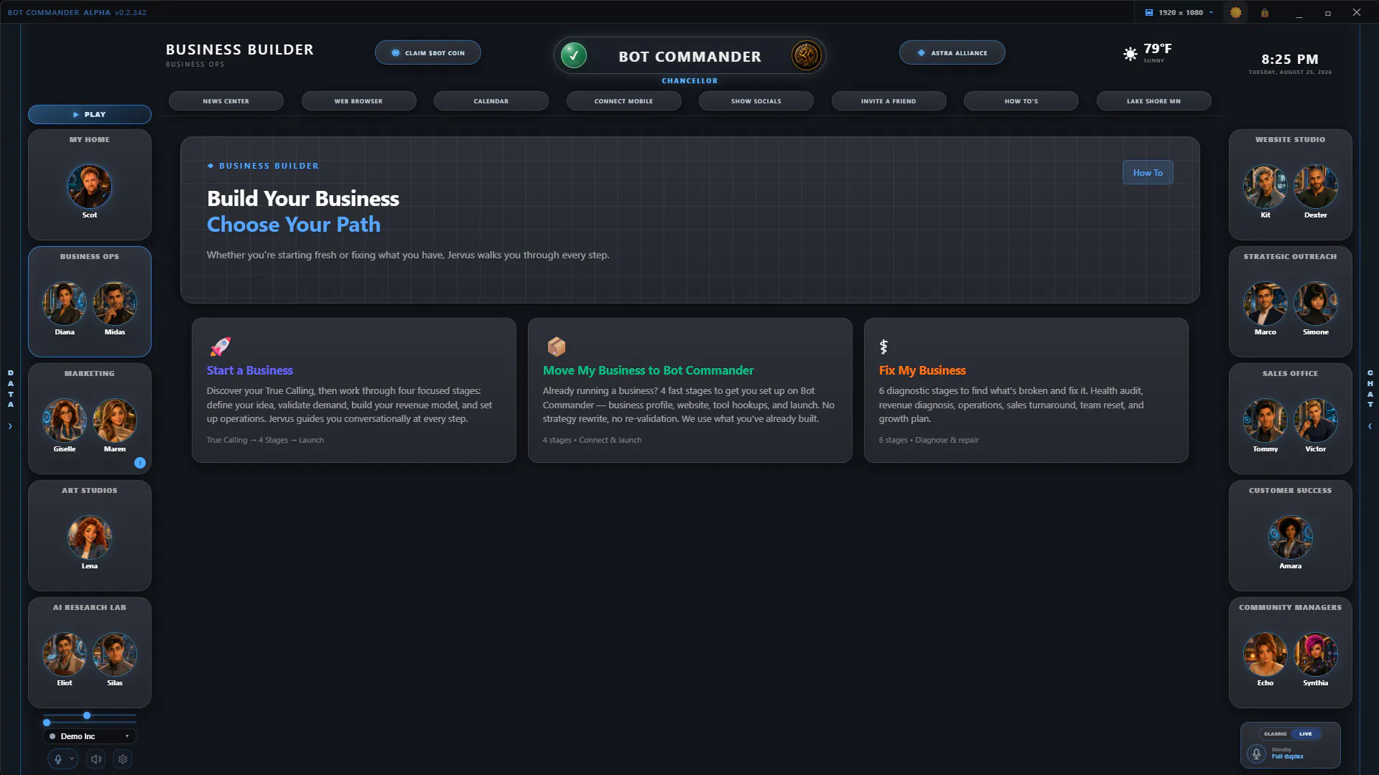Viewport: 1379px width, 775px height.
Task: Expand the CHAT side panel arrow
Action: point(1370,426)
